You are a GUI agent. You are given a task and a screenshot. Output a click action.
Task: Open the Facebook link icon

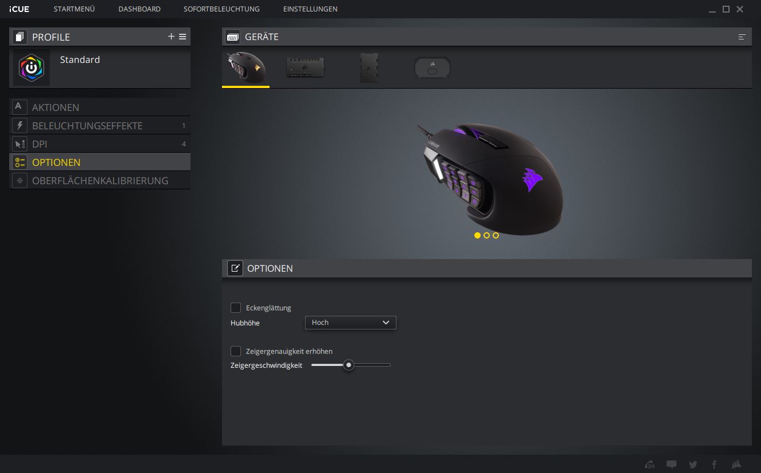click(715, 464)
